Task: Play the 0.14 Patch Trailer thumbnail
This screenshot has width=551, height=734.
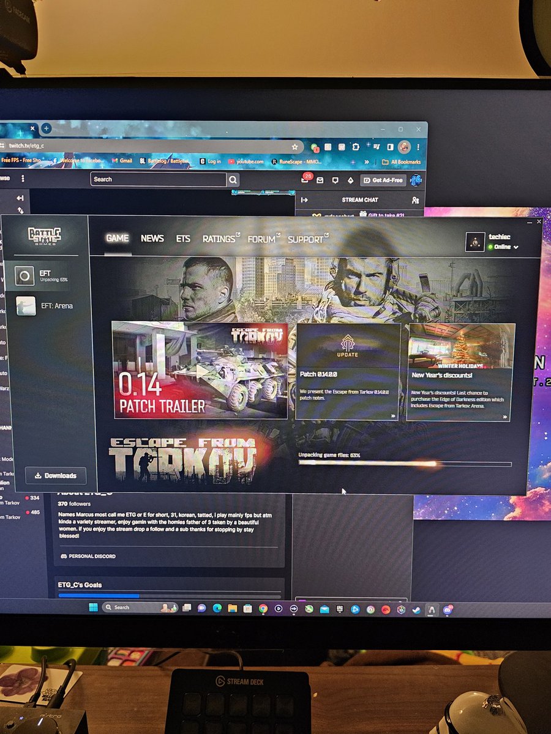Action: tap(200, 370)
